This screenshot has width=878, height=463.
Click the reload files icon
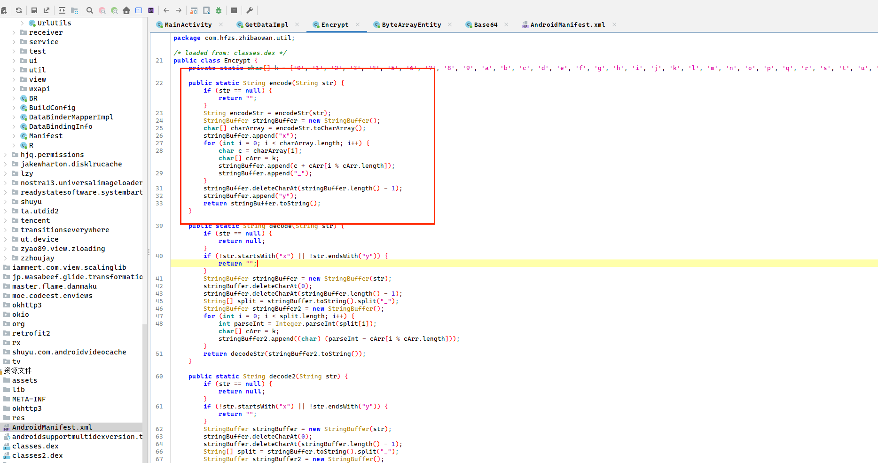tap(19, 10)
